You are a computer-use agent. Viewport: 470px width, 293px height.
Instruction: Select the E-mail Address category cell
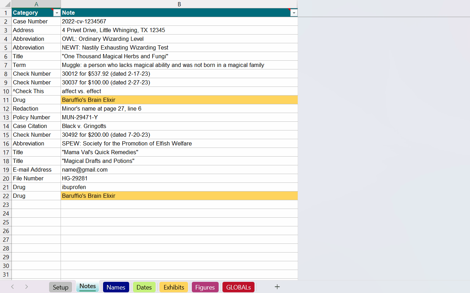pos(36,170)
